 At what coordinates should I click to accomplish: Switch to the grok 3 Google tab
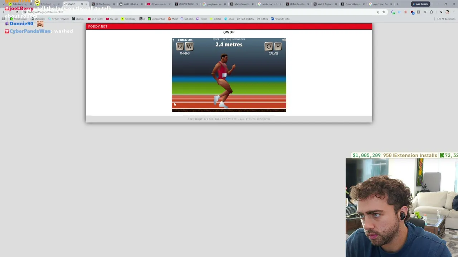click(x=380, y=4)
